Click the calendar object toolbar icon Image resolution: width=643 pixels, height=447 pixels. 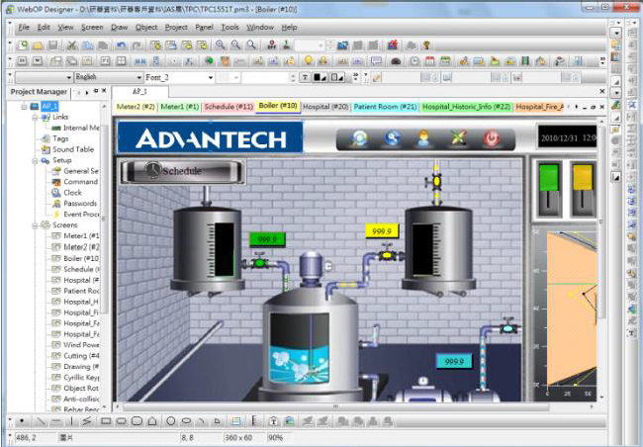tap(429, 61)
